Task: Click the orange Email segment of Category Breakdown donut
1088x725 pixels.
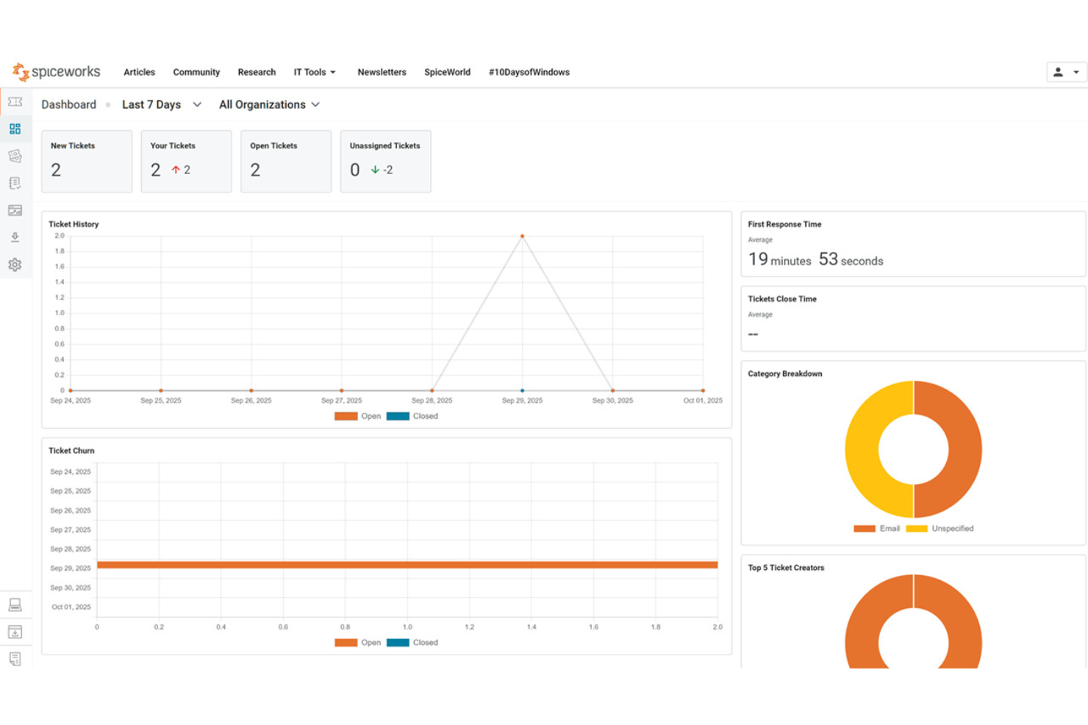Action: (x=965, y=450)
